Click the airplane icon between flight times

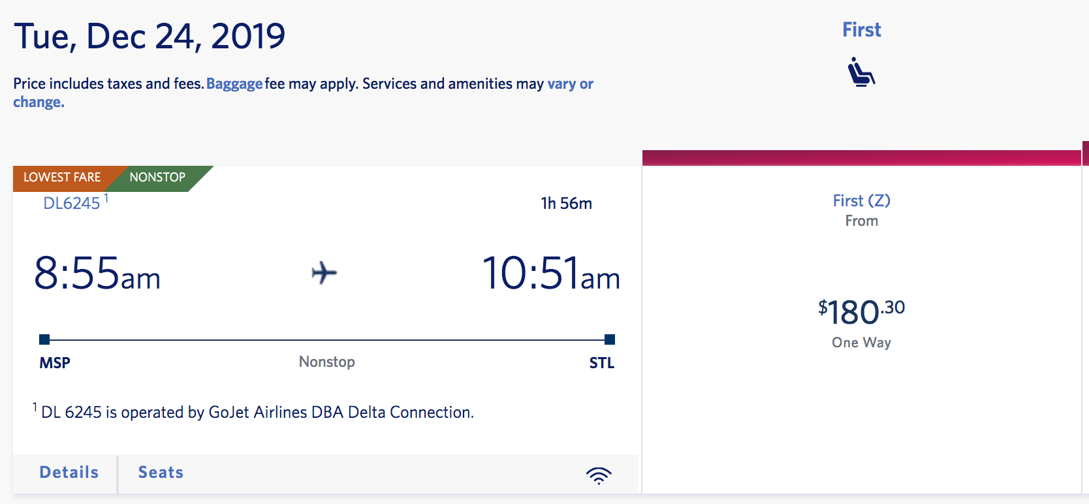(324, 273)
